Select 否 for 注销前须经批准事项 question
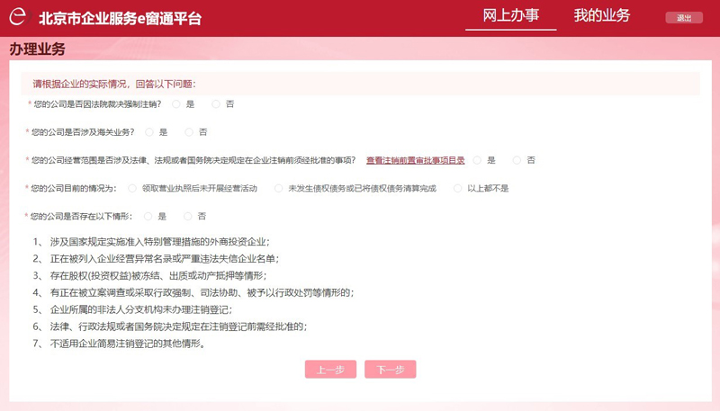 pos(517,160)
